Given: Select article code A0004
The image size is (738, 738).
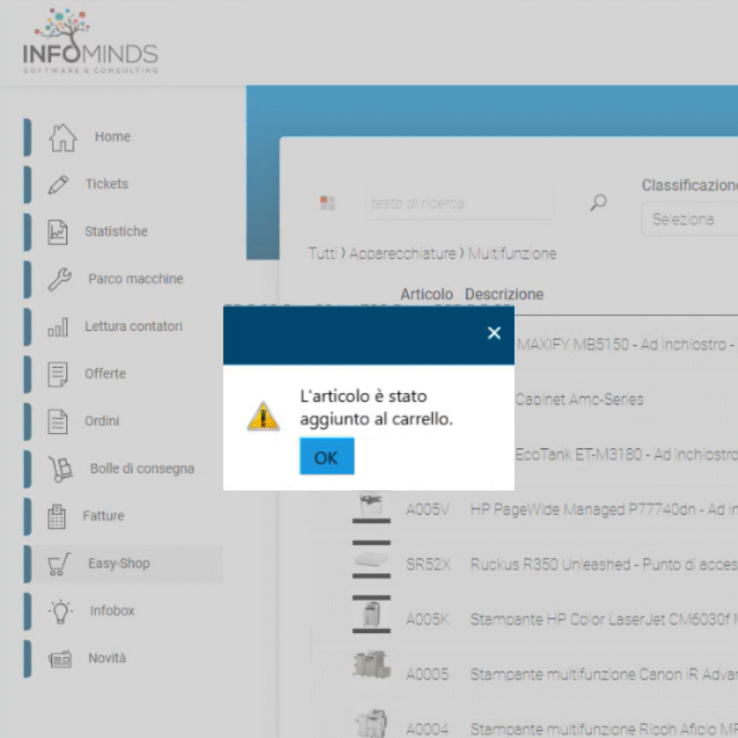Looking at the screenshot, I should [427, 729].
